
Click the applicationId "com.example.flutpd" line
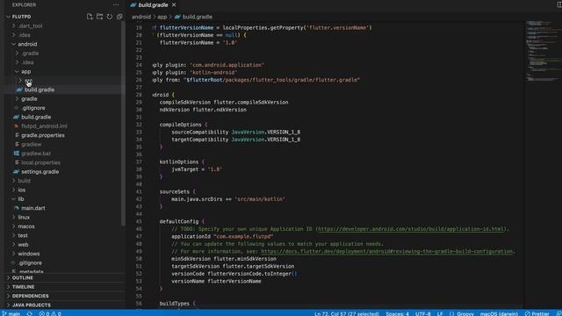tap(222, 236)
